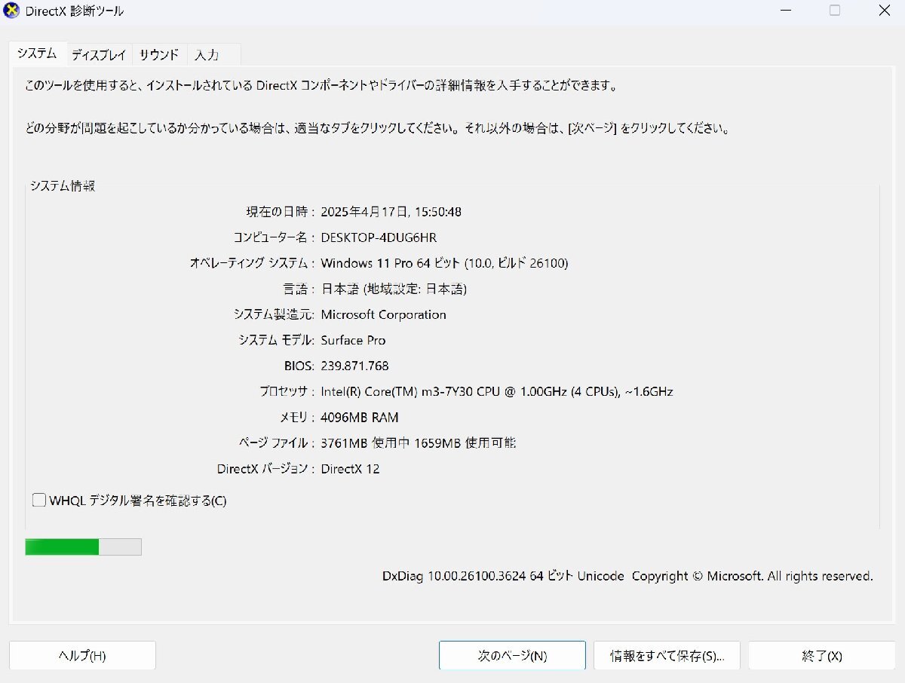Viewport: 905px width, 683px height.
Task: Switch to the ディスプレイ tab
Action: (x=99, y=54)
